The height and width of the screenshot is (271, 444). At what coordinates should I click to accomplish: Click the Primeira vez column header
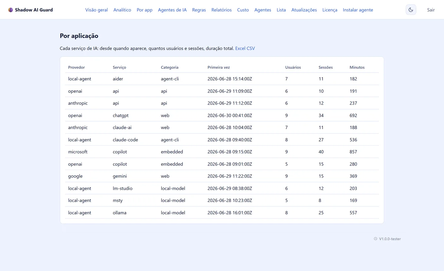219,67
